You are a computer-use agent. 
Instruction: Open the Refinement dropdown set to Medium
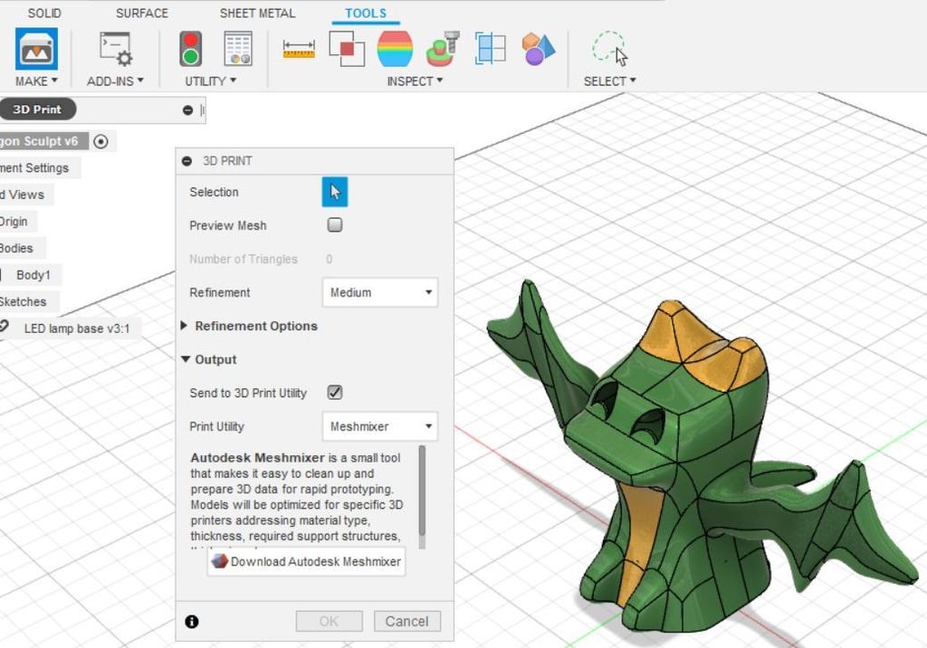coord(379,292)
